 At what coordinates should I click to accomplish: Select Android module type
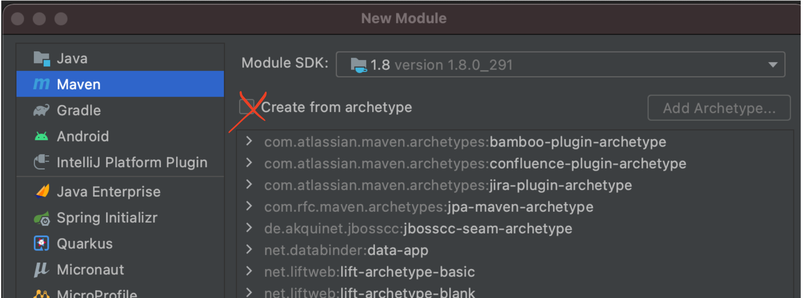click(120, 136)
